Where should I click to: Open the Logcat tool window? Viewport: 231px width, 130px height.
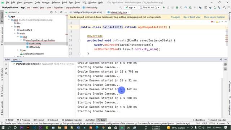[x=53, y=120]
